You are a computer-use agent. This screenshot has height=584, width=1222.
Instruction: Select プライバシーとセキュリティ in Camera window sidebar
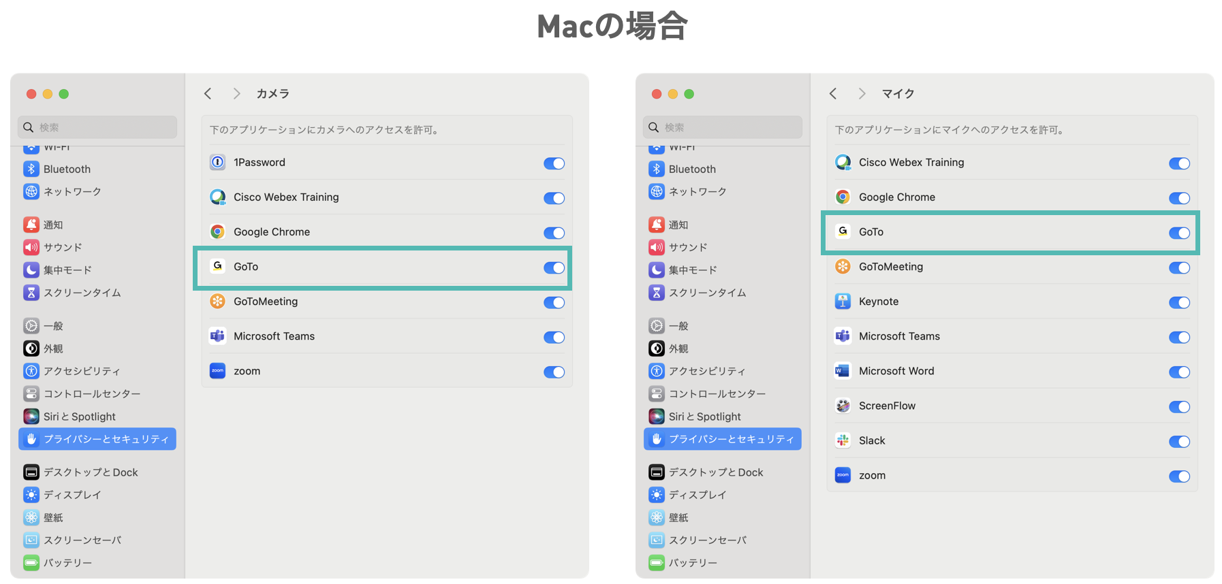point(97,439)
